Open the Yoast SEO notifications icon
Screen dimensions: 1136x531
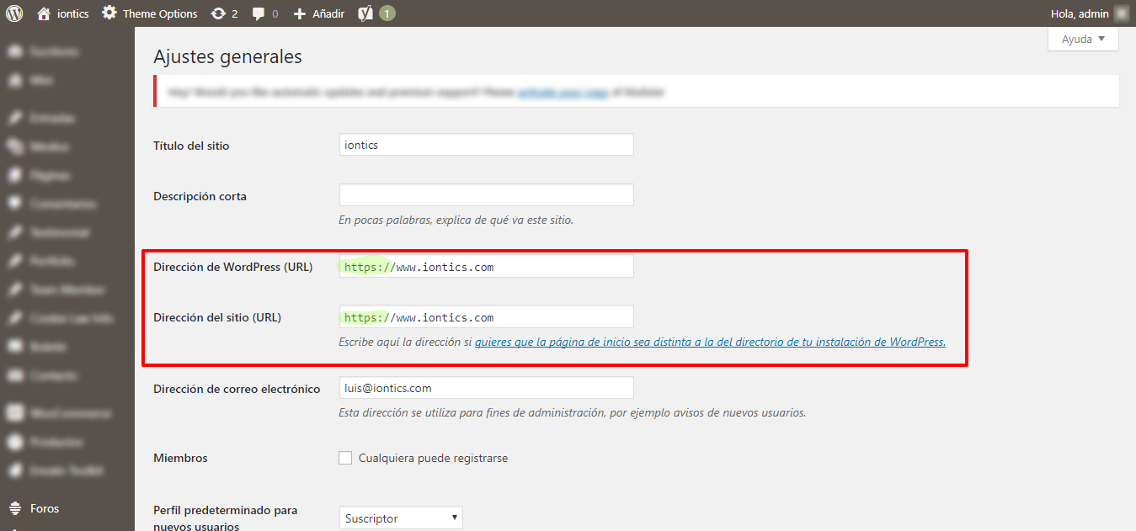376,13
